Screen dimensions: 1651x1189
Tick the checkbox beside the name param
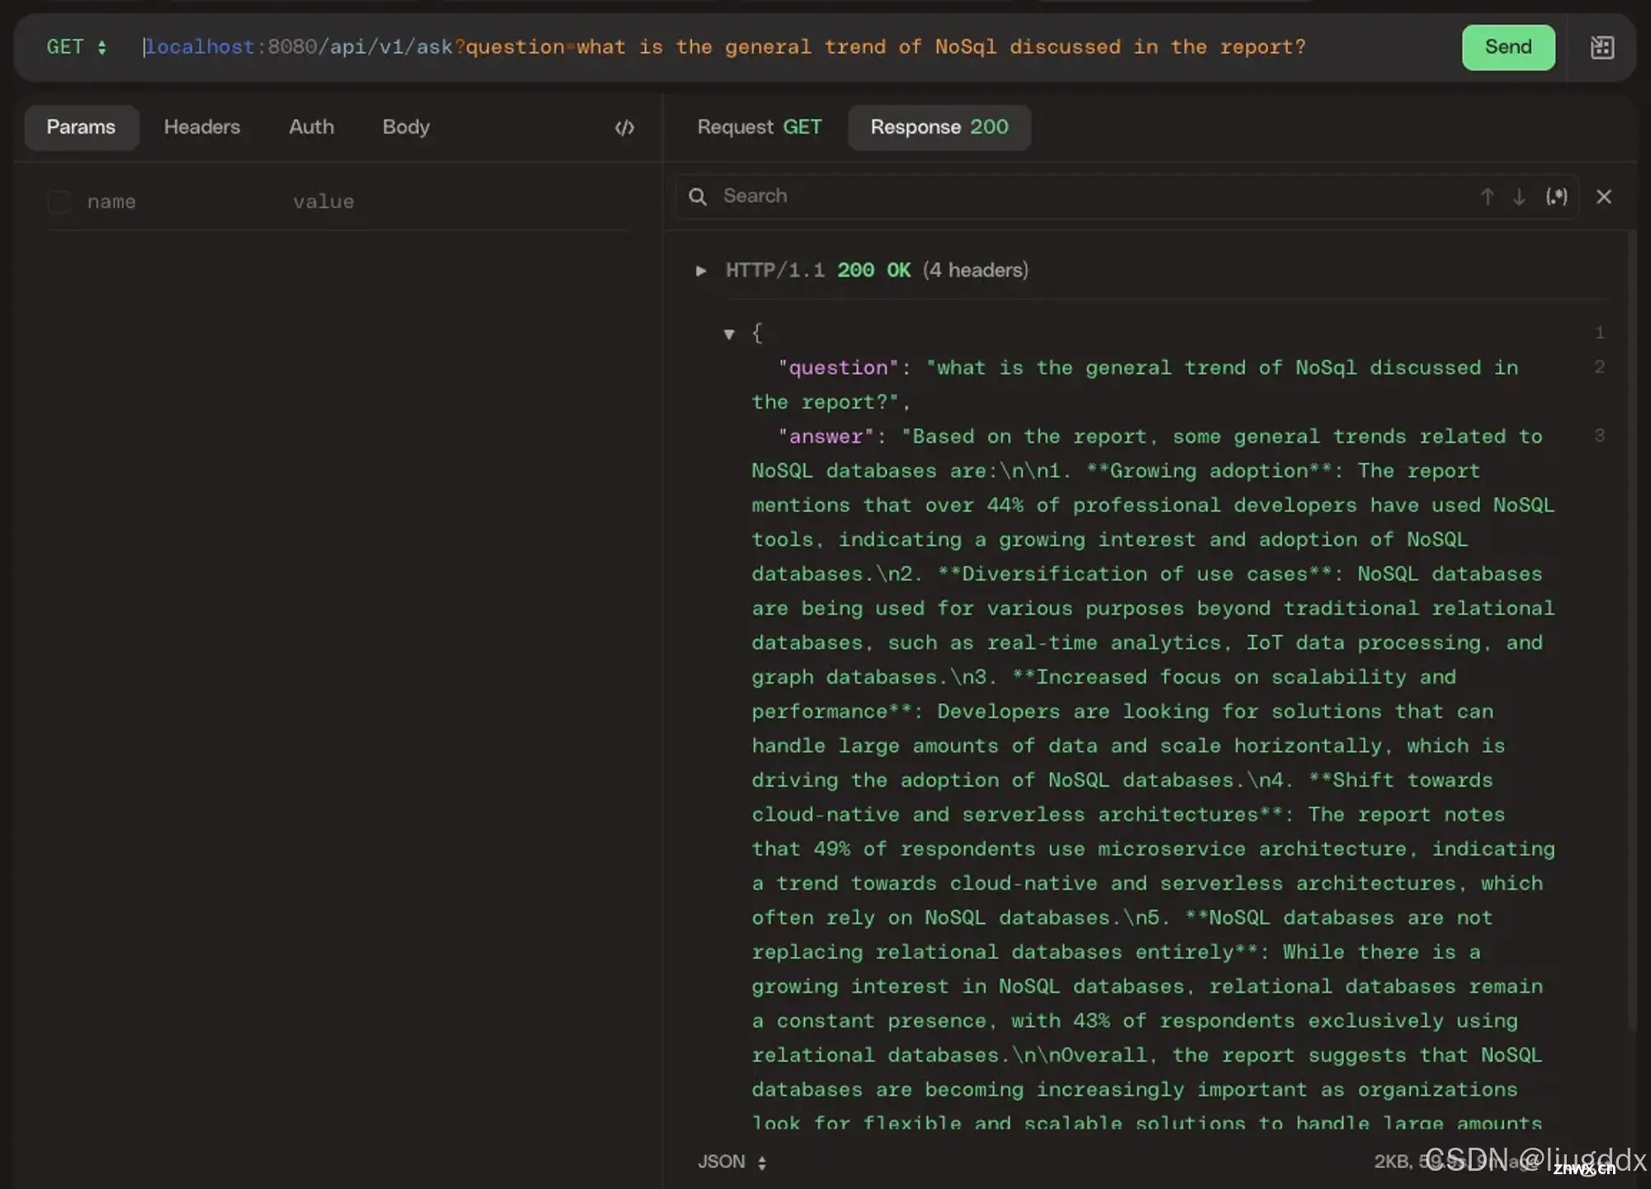(59, 201)
